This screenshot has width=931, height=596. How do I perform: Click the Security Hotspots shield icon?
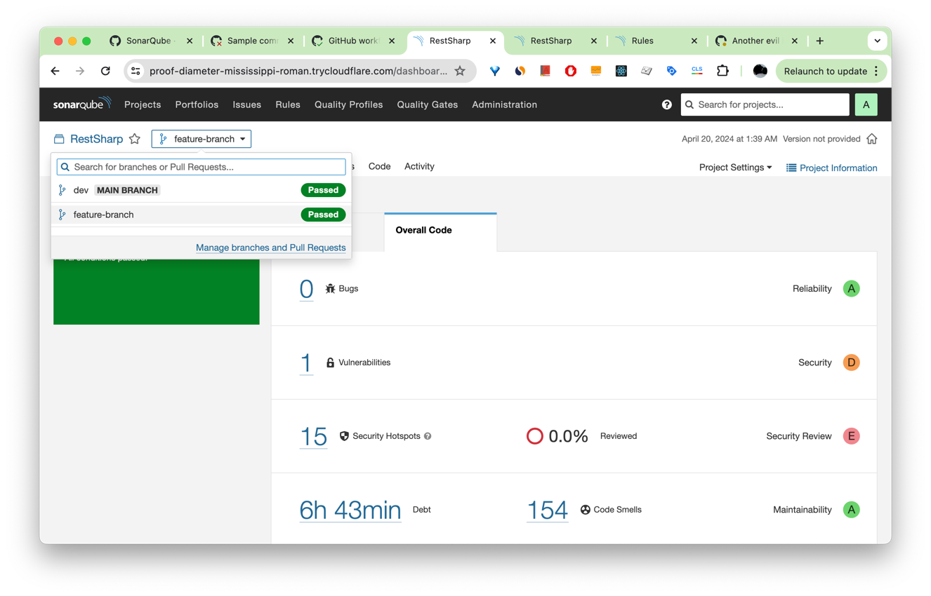[344, 435]
